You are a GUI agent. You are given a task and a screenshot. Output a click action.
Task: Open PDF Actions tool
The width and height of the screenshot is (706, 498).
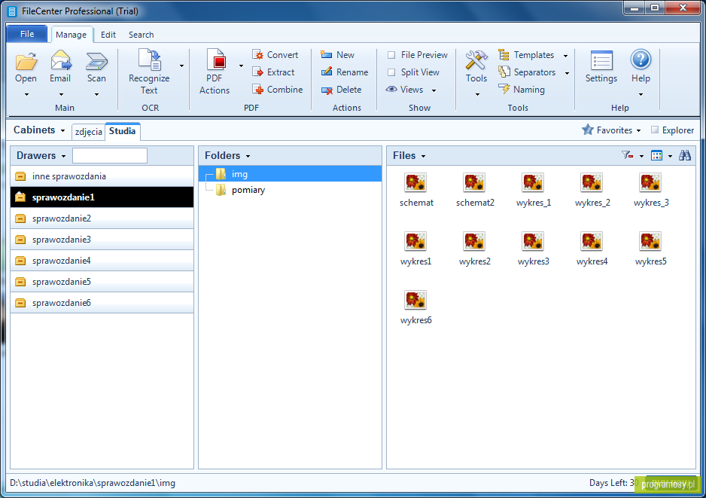215,72
